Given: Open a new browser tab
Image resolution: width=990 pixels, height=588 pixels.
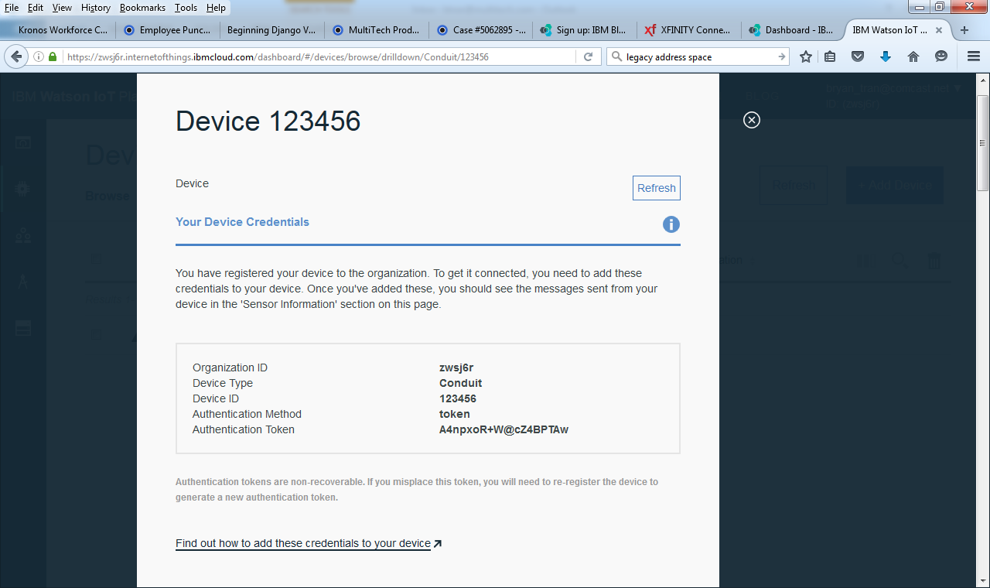Looking at the screenshot, I should (x=964, y=30).
